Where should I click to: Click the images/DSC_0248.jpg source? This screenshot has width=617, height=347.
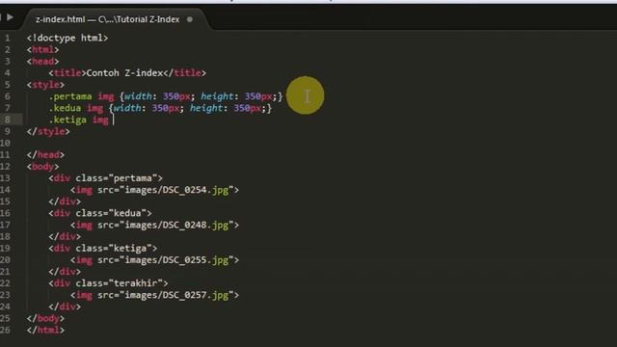point(176,225)
